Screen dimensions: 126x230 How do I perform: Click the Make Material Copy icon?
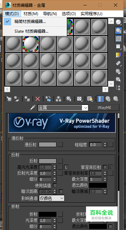tap(48, 99)
